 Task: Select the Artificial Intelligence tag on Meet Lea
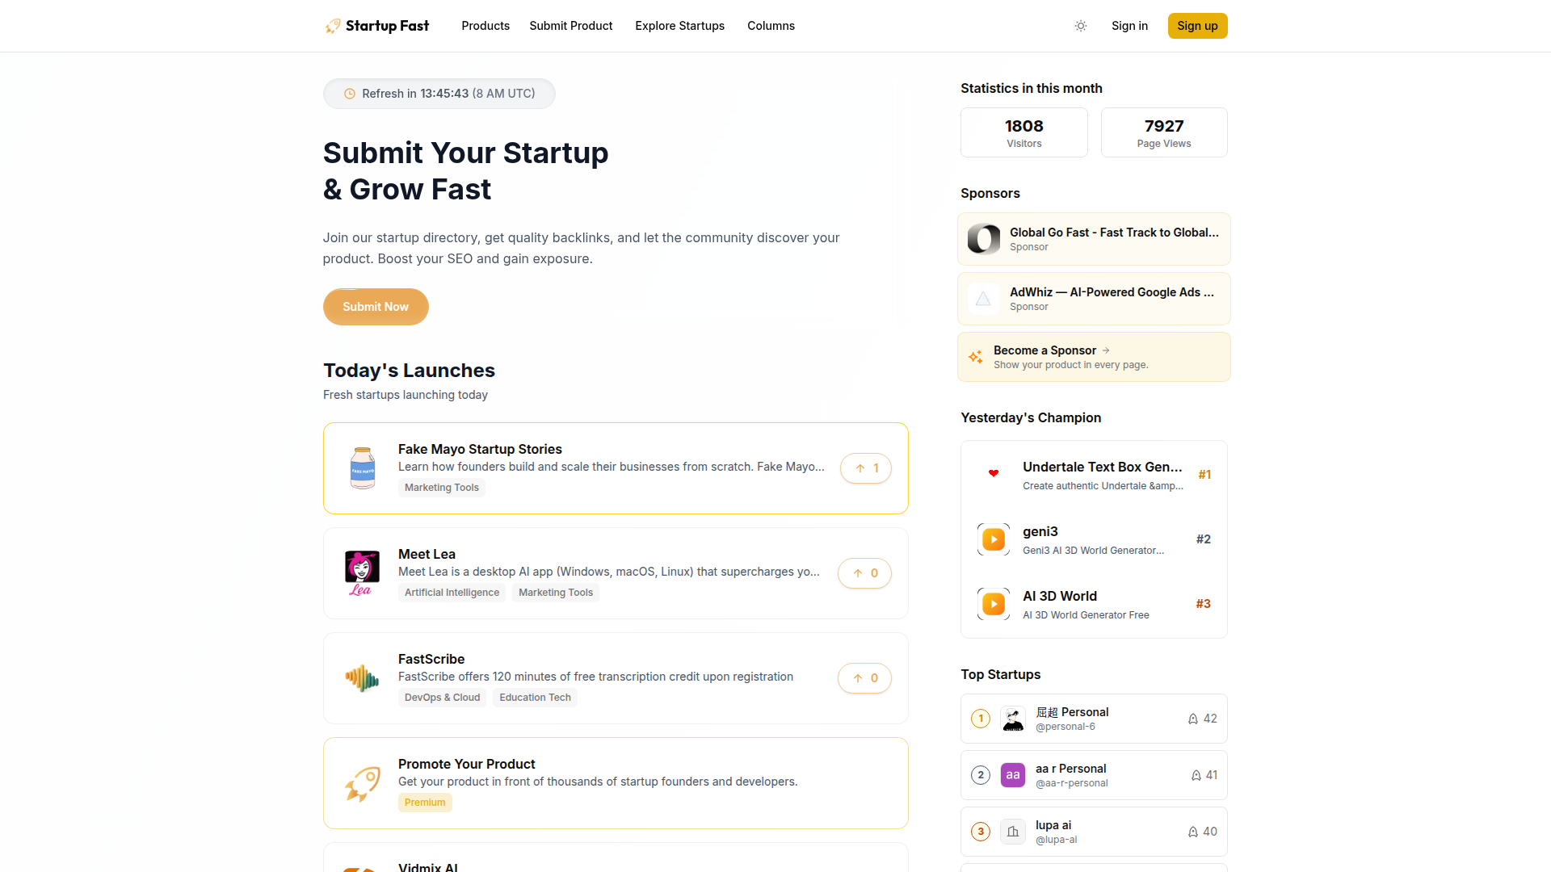(x=452, y=592)
